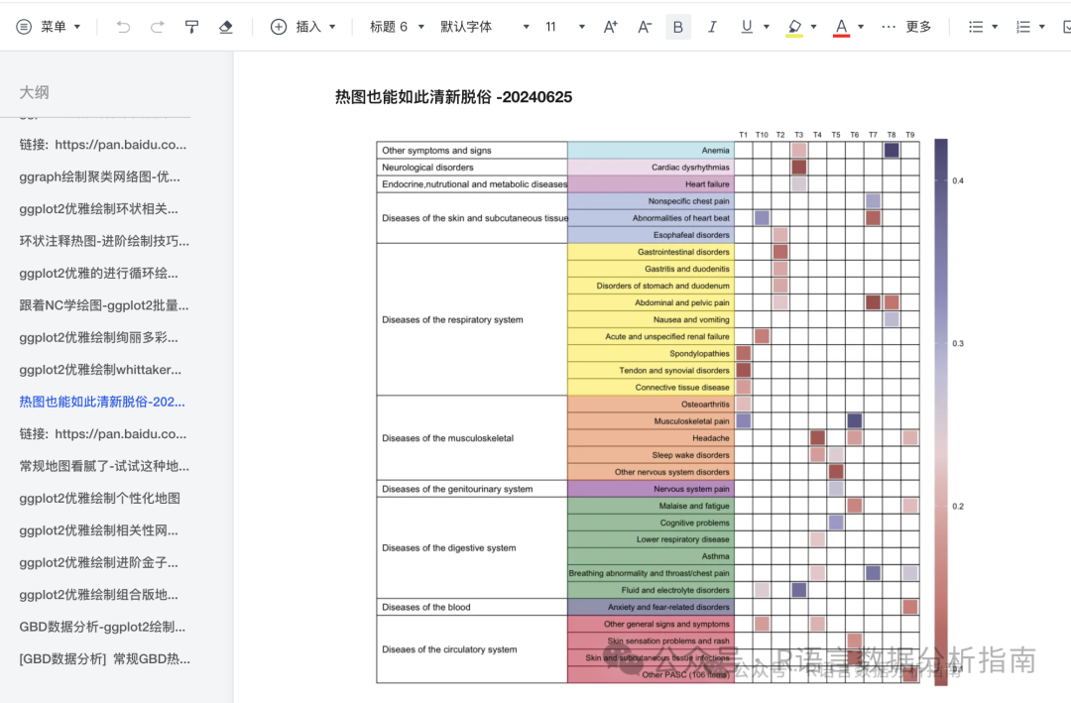Undo the last edit
This screenshot has width=1071, height=703.
123,27
